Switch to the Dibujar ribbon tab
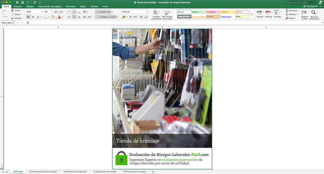The image size is (324, 174). pos(30,6)
